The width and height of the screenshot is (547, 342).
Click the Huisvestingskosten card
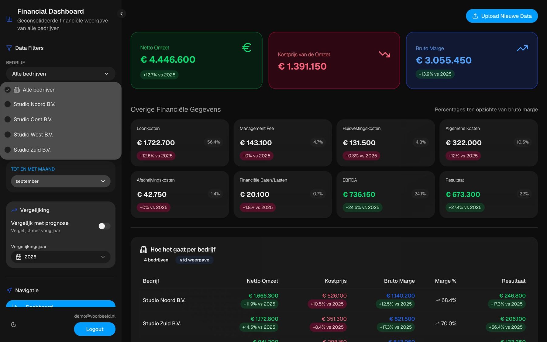(x=386, y=143)
